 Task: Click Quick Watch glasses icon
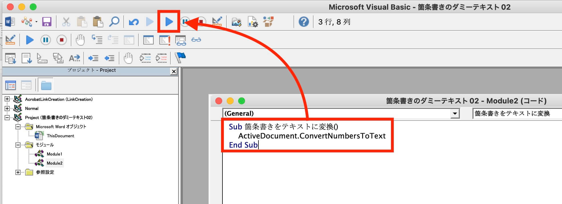(x=196, y=40)
